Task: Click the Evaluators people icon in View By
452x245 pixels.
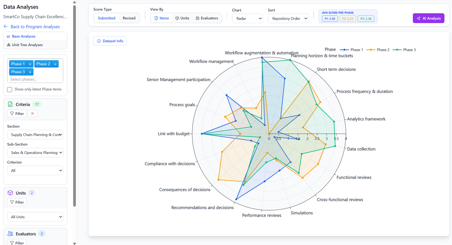Action: (197, 18)
